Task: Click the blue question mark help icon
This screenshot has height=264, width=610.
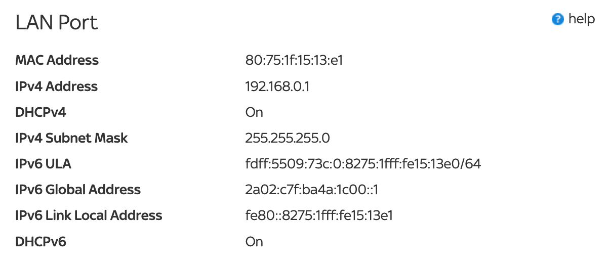Action: (557, 20)
